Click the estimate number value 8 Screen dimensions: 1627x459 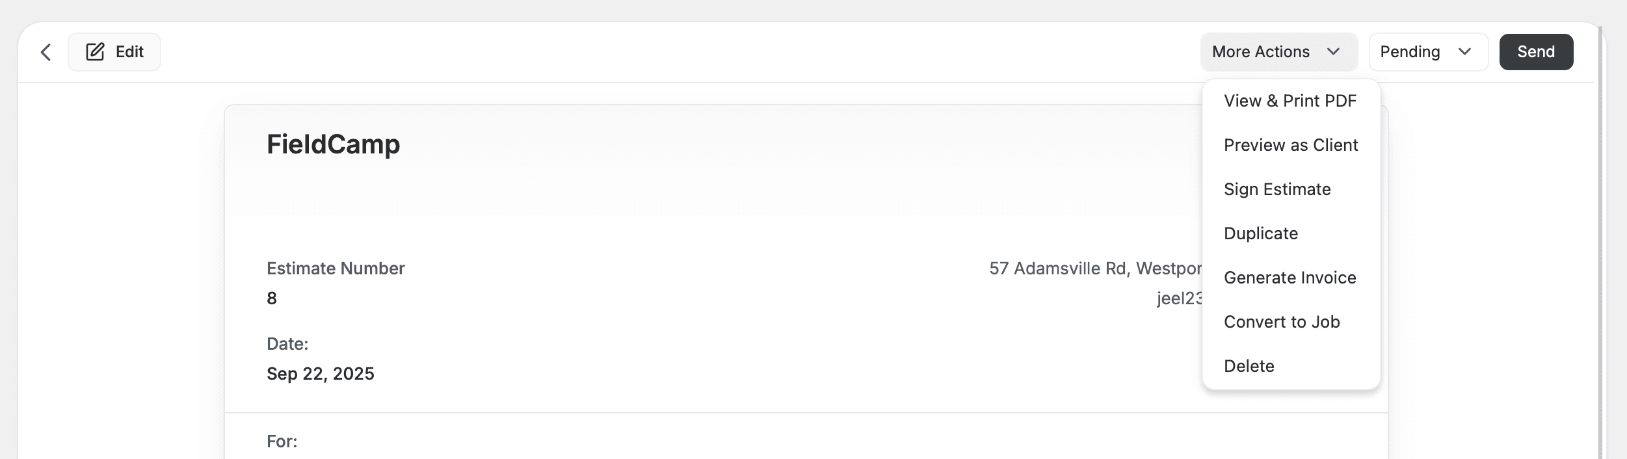(272, 298)
